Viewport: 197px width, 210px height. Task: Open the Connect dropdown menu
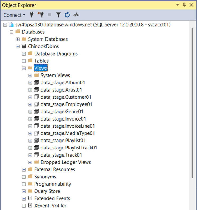tap(14, 15)
